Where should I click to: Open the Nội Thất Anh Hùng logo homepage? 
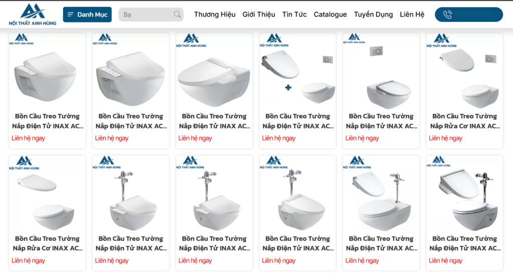click(33, 14)
